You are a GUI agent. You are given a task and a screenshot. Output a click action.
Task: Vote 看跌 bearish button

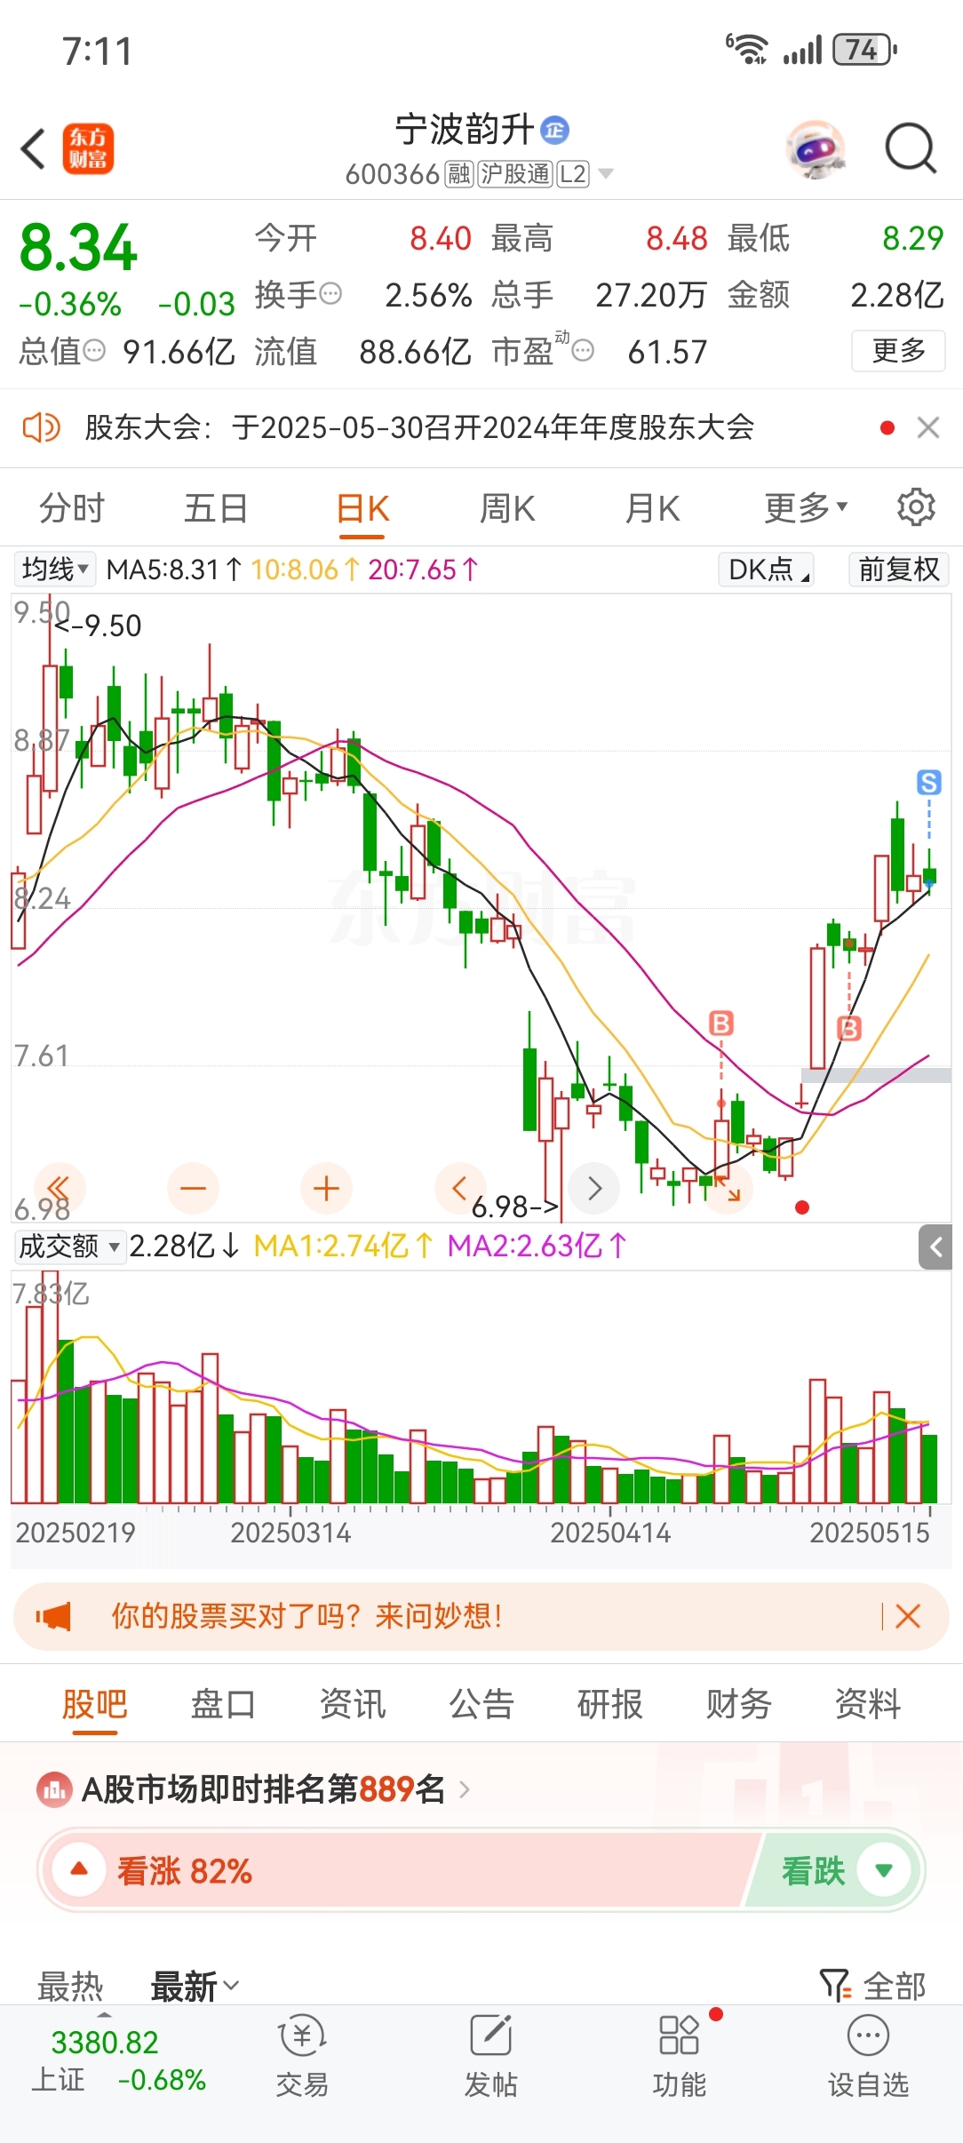pos(835,1870)
